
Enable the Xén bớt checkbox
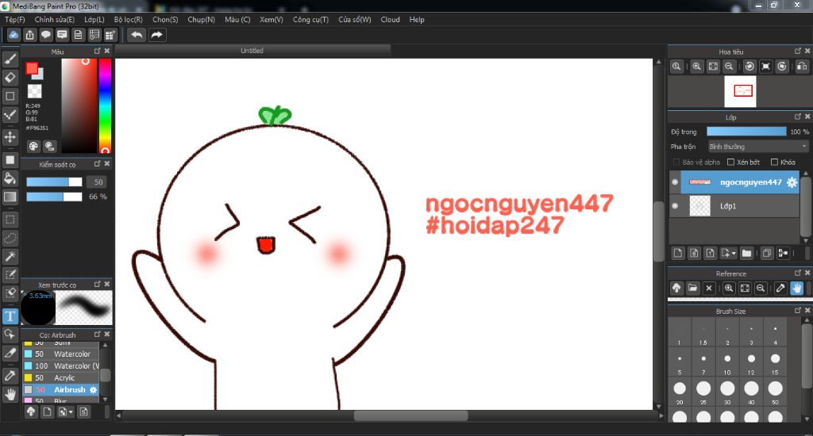pos(730,162)
